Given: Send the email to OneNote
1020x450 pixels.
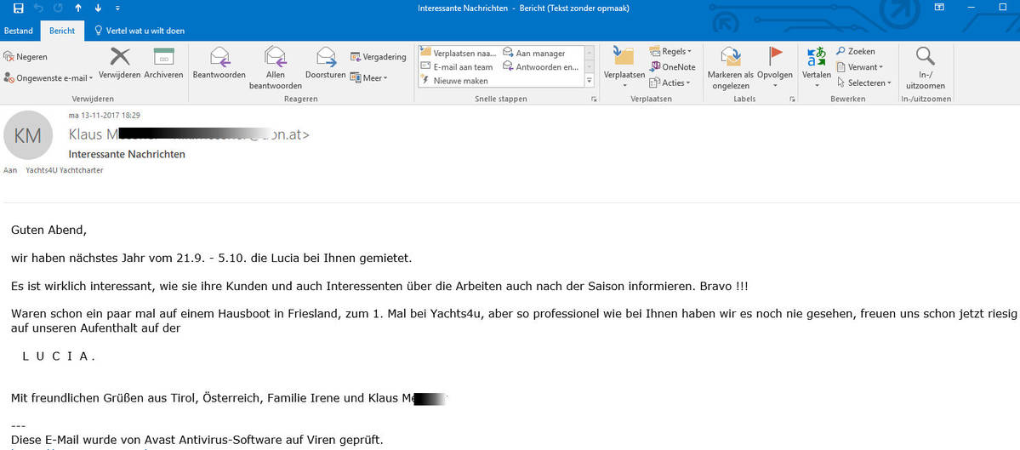Looking at the screenshot, I should (x=672, y=67).
